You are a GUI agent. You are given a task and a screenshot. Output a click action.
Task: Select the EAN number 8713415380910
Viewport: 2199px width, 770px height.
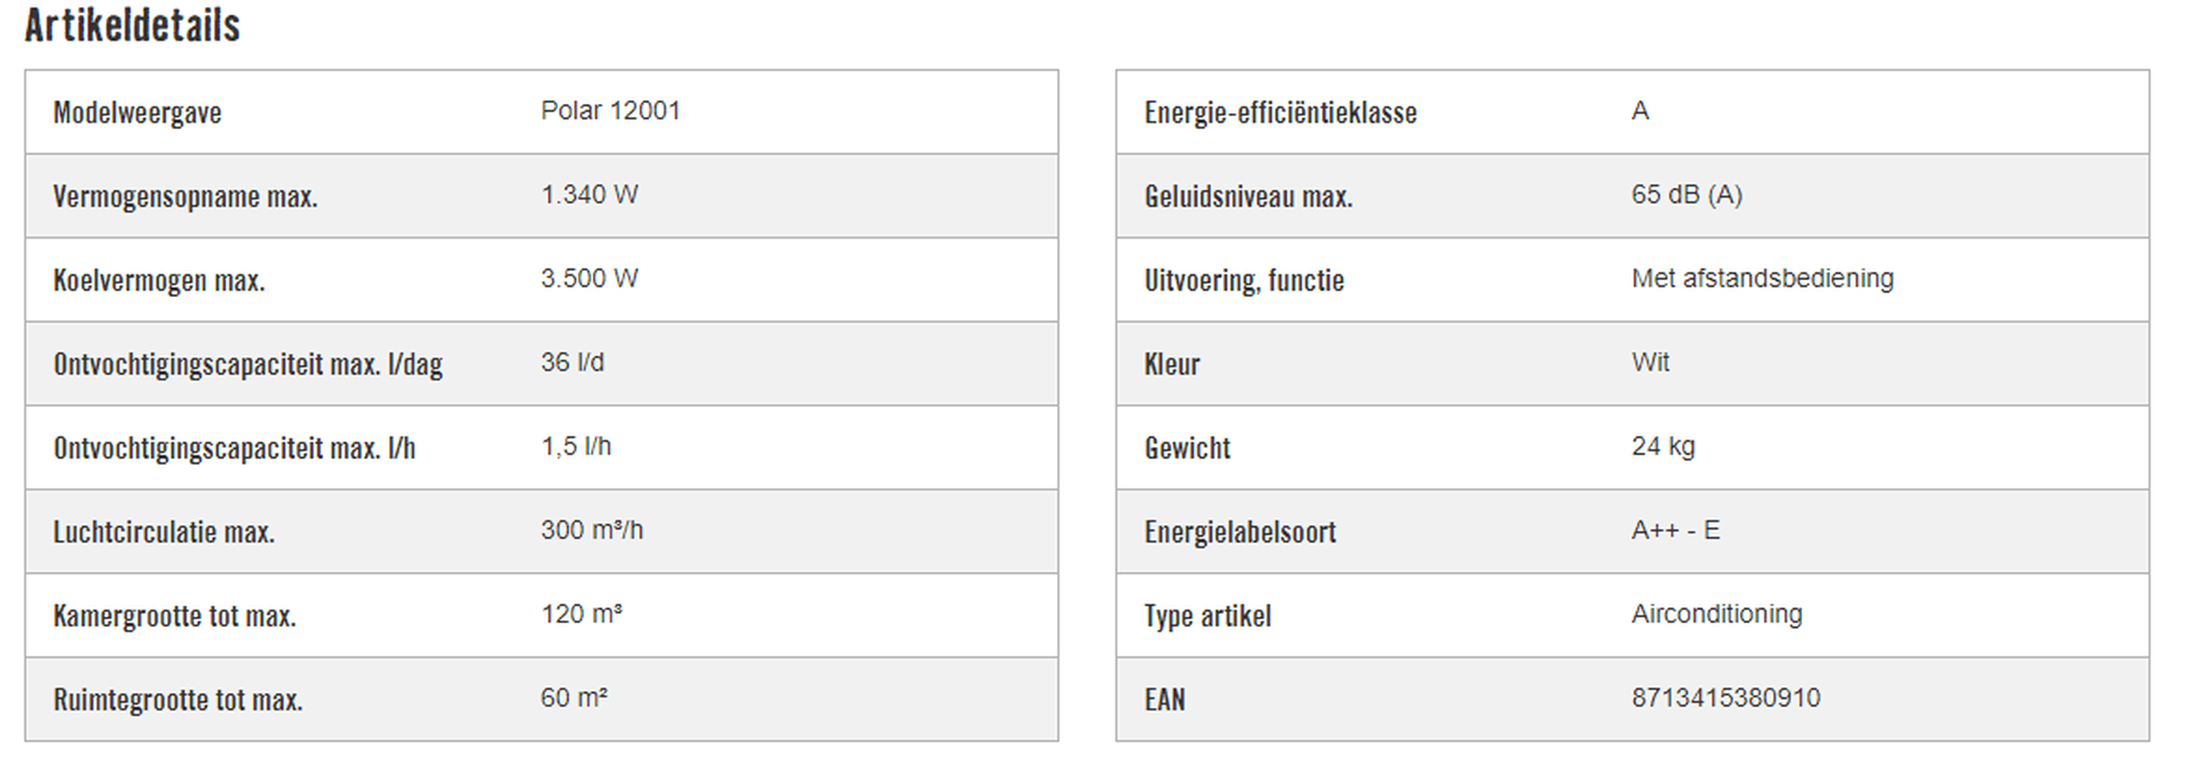tap(1726, 698)
